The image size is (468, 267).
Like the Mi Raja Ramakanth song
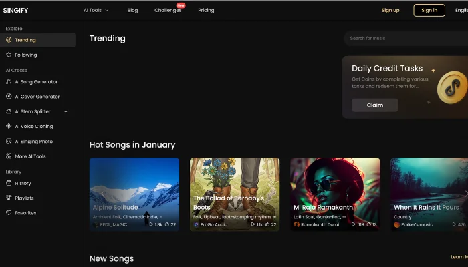point(367,225)
